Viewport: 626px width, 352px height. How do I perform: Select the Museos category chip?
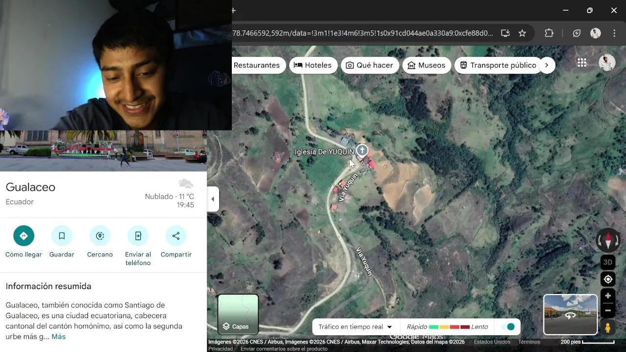[x=426, y=65]
